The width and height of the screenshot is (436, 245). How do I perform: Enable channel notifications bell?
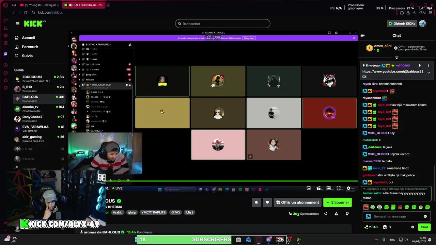pos(256,202)
